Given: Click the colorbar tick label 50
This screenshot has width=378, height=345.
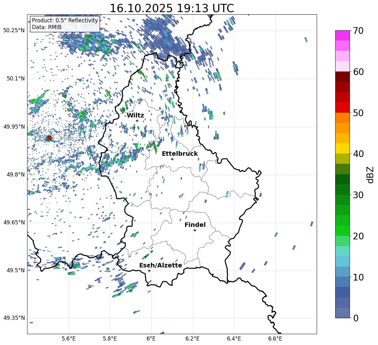Looking at the screenshot, I should (x=359, y=113).
